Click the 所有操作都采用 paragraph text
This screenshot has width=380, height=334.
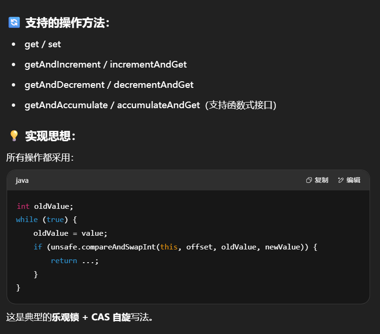[40, 157]
